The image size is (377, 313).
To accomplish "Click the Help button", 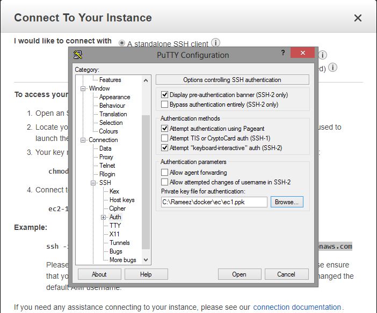I will click(x=146, y=274).
